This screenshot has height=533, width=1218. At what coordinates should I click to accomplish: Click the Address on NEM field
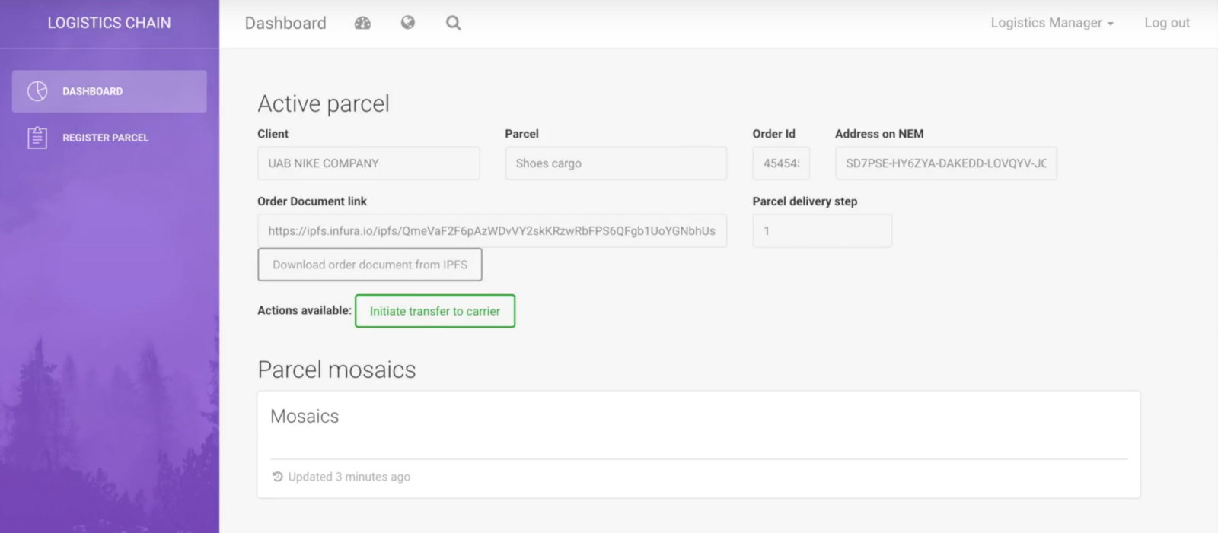[945, 163]
